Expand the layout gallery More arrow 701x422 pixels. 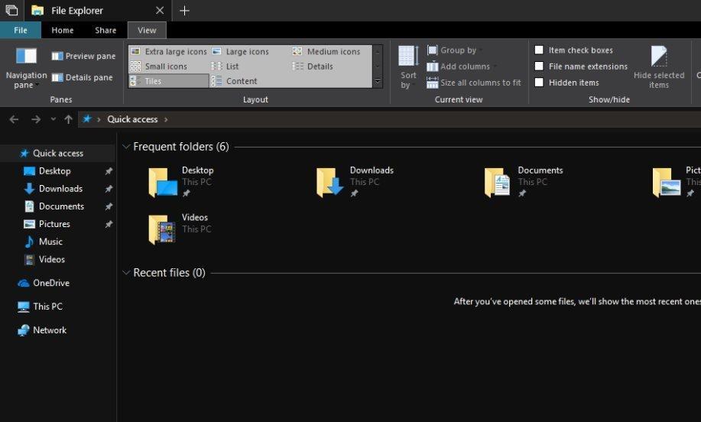[x=378, y=81]
